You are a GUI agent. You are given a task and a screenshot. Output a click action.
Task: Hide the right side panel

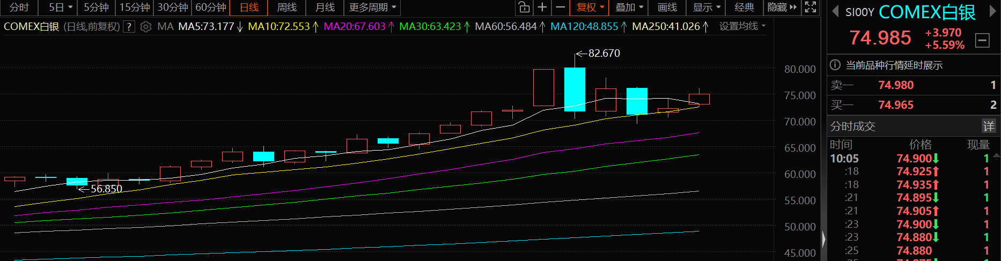(782, 8)
